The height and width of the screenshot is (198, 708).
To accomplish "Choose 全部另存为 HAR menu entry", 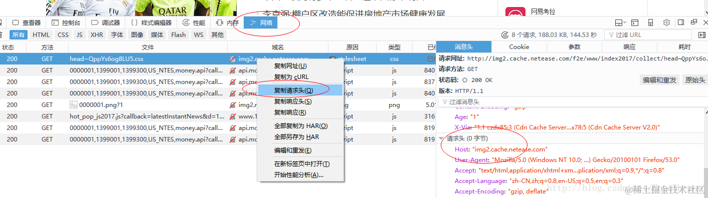I will (x=300, y=136).
